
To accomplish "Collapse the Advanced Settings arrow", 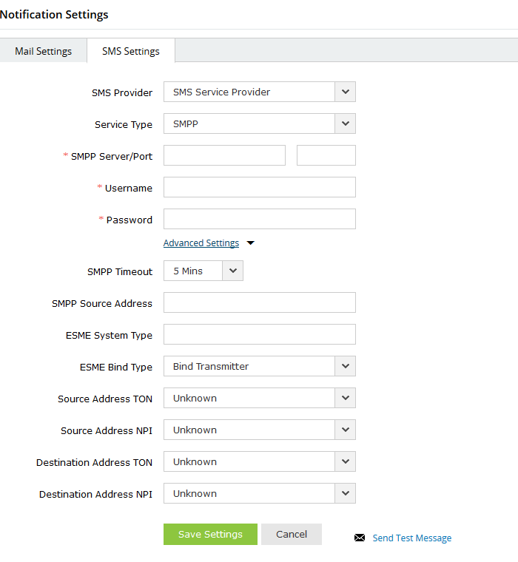I will click(x=250, y=243).
